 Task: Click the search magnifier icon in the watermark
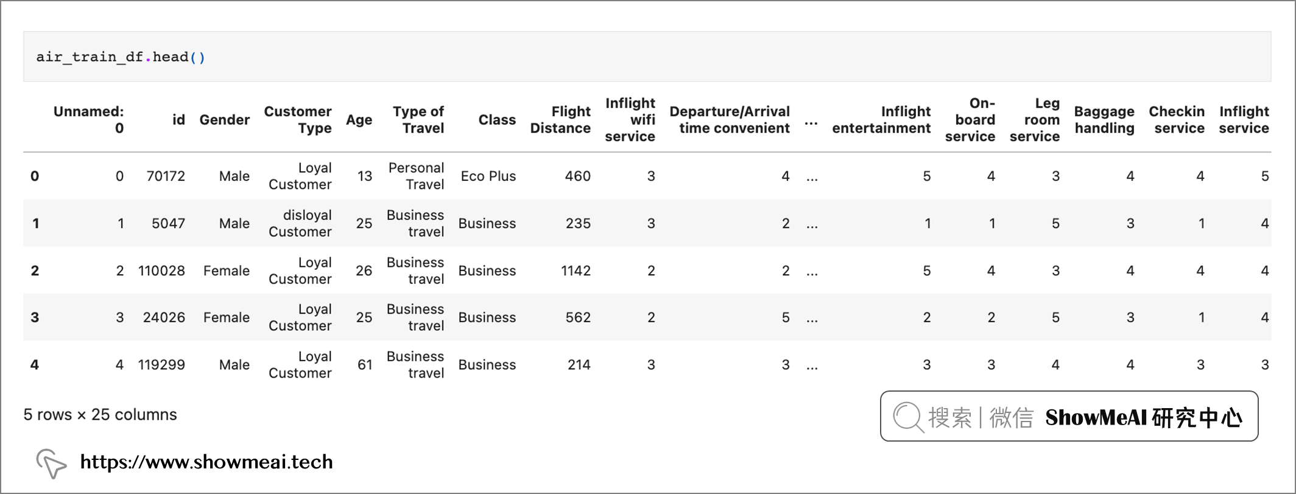point(908,417)
